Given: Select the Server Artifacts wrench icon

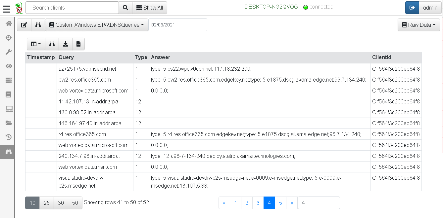Looking at the screenshot, I should tap(8, 52).
